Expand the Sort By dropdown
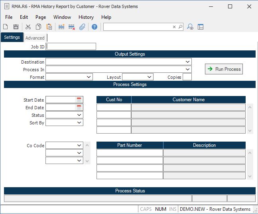Image resolution: width=258 pixels, height=214 pixels. click(79, 123)
